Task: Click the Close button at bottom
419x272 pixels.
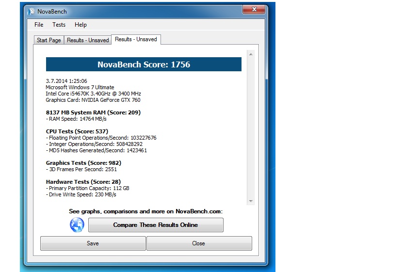Action: 199,243
